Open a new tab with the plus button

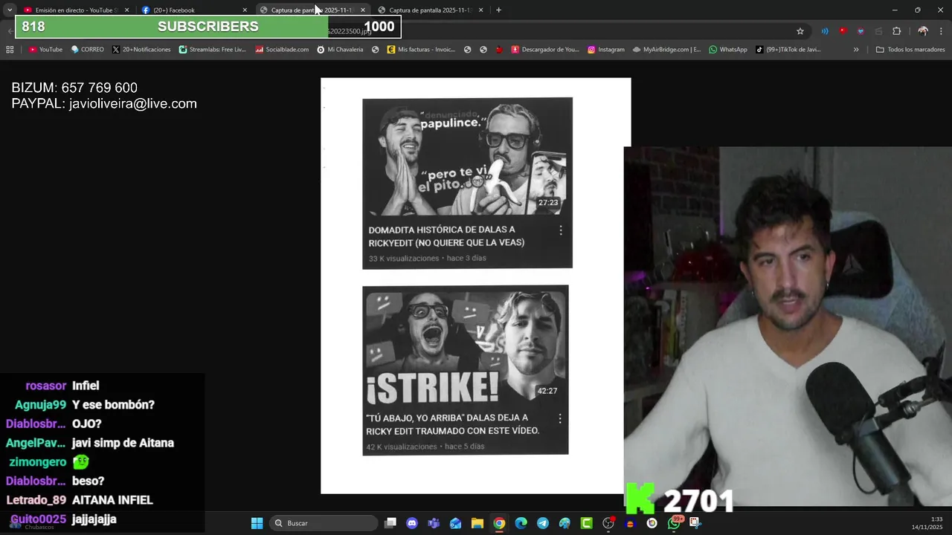(x=498, y=10)
